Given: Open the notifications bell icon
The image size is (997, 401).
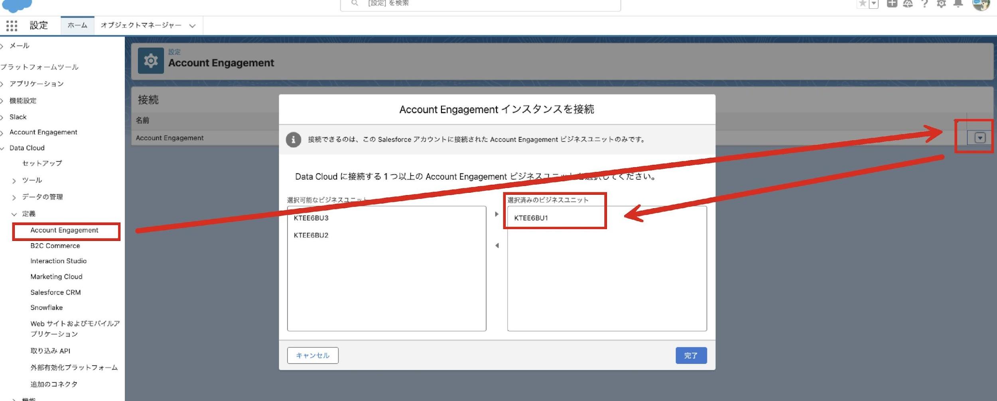Looking at the screenshot, I should tap(958, 4).
